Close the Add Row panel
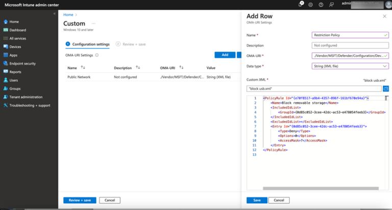This screenshot has height=210, width=392. (384, 16)
